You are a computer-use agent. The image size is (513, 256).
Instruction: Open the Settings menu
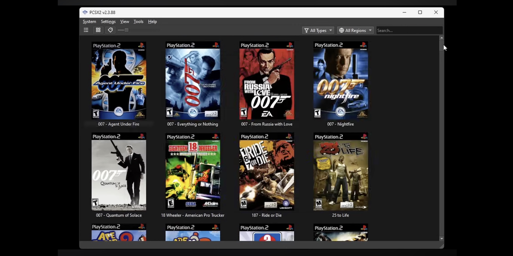108,22
